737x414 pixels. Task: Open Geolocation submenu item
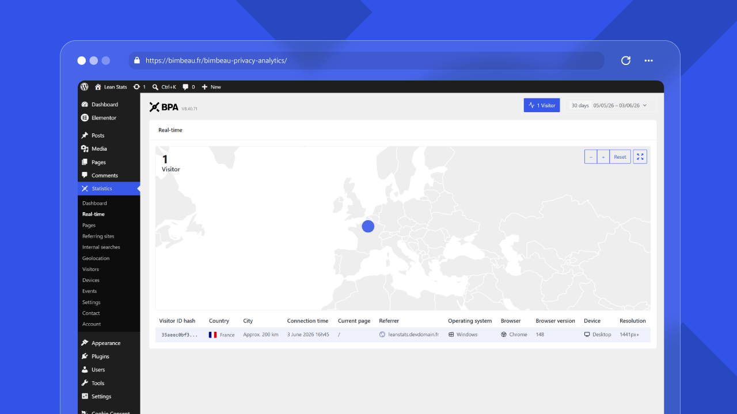click(x=96, y=258)
